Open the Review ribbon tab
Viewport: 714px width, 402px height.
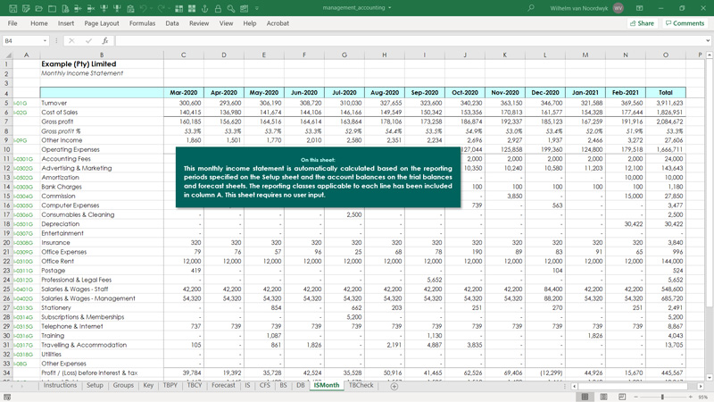pyautogui.click(x=199, y=23)
